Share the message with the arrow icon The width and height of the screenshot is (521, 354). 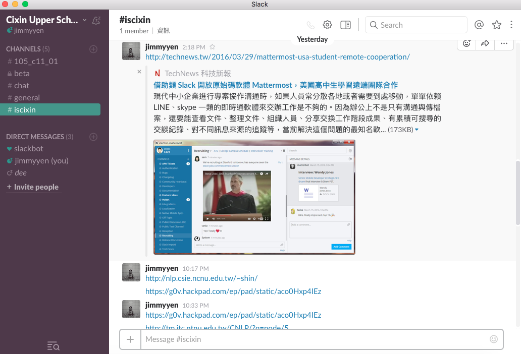pyautogui.click(x=485, y=44)
